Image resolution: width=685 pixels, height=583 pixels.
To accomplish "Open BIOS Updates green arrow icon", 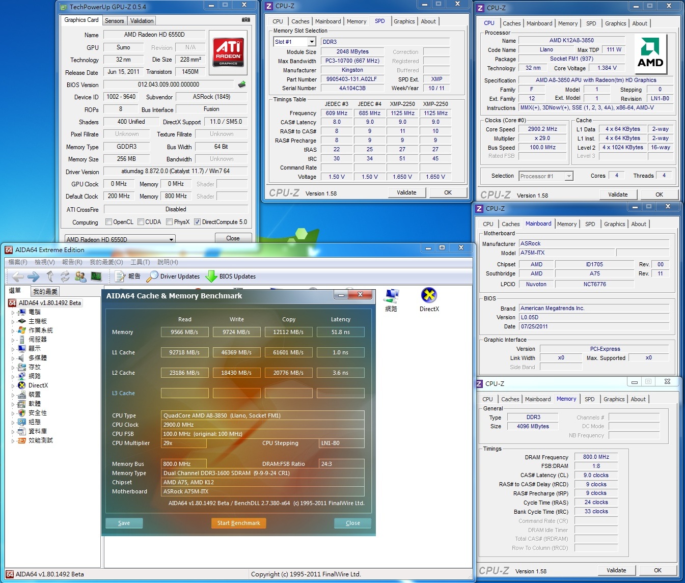I will pos(211,276).
